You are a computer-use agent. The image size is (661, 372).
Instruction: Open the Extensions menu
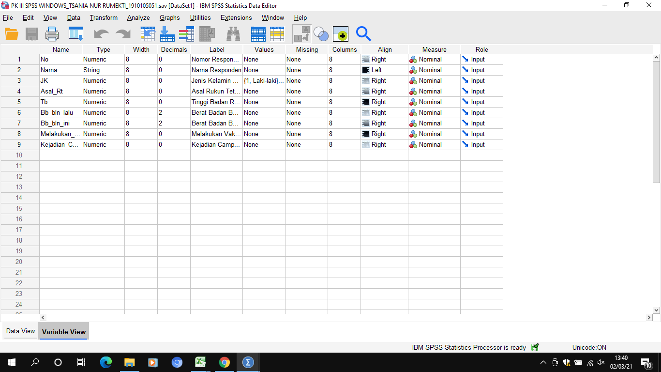coord(236,17)
